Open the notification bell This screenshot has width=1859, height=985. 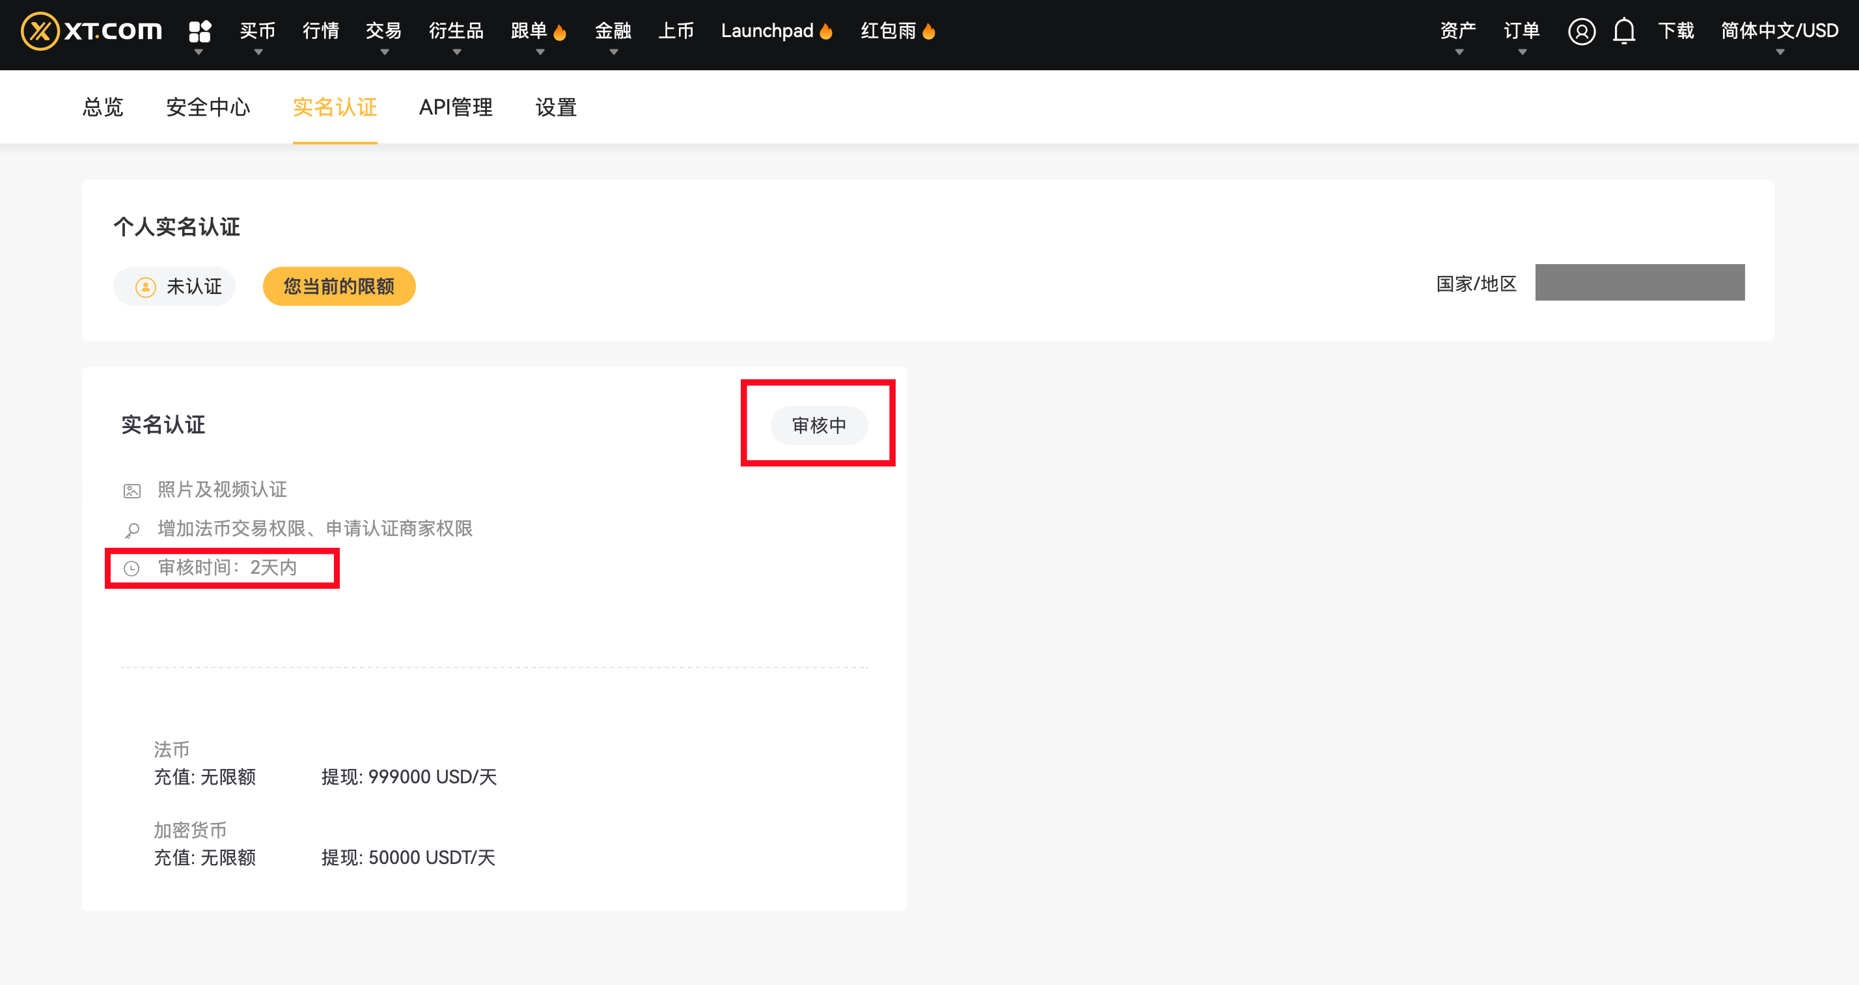click(x=1624, y=32)
